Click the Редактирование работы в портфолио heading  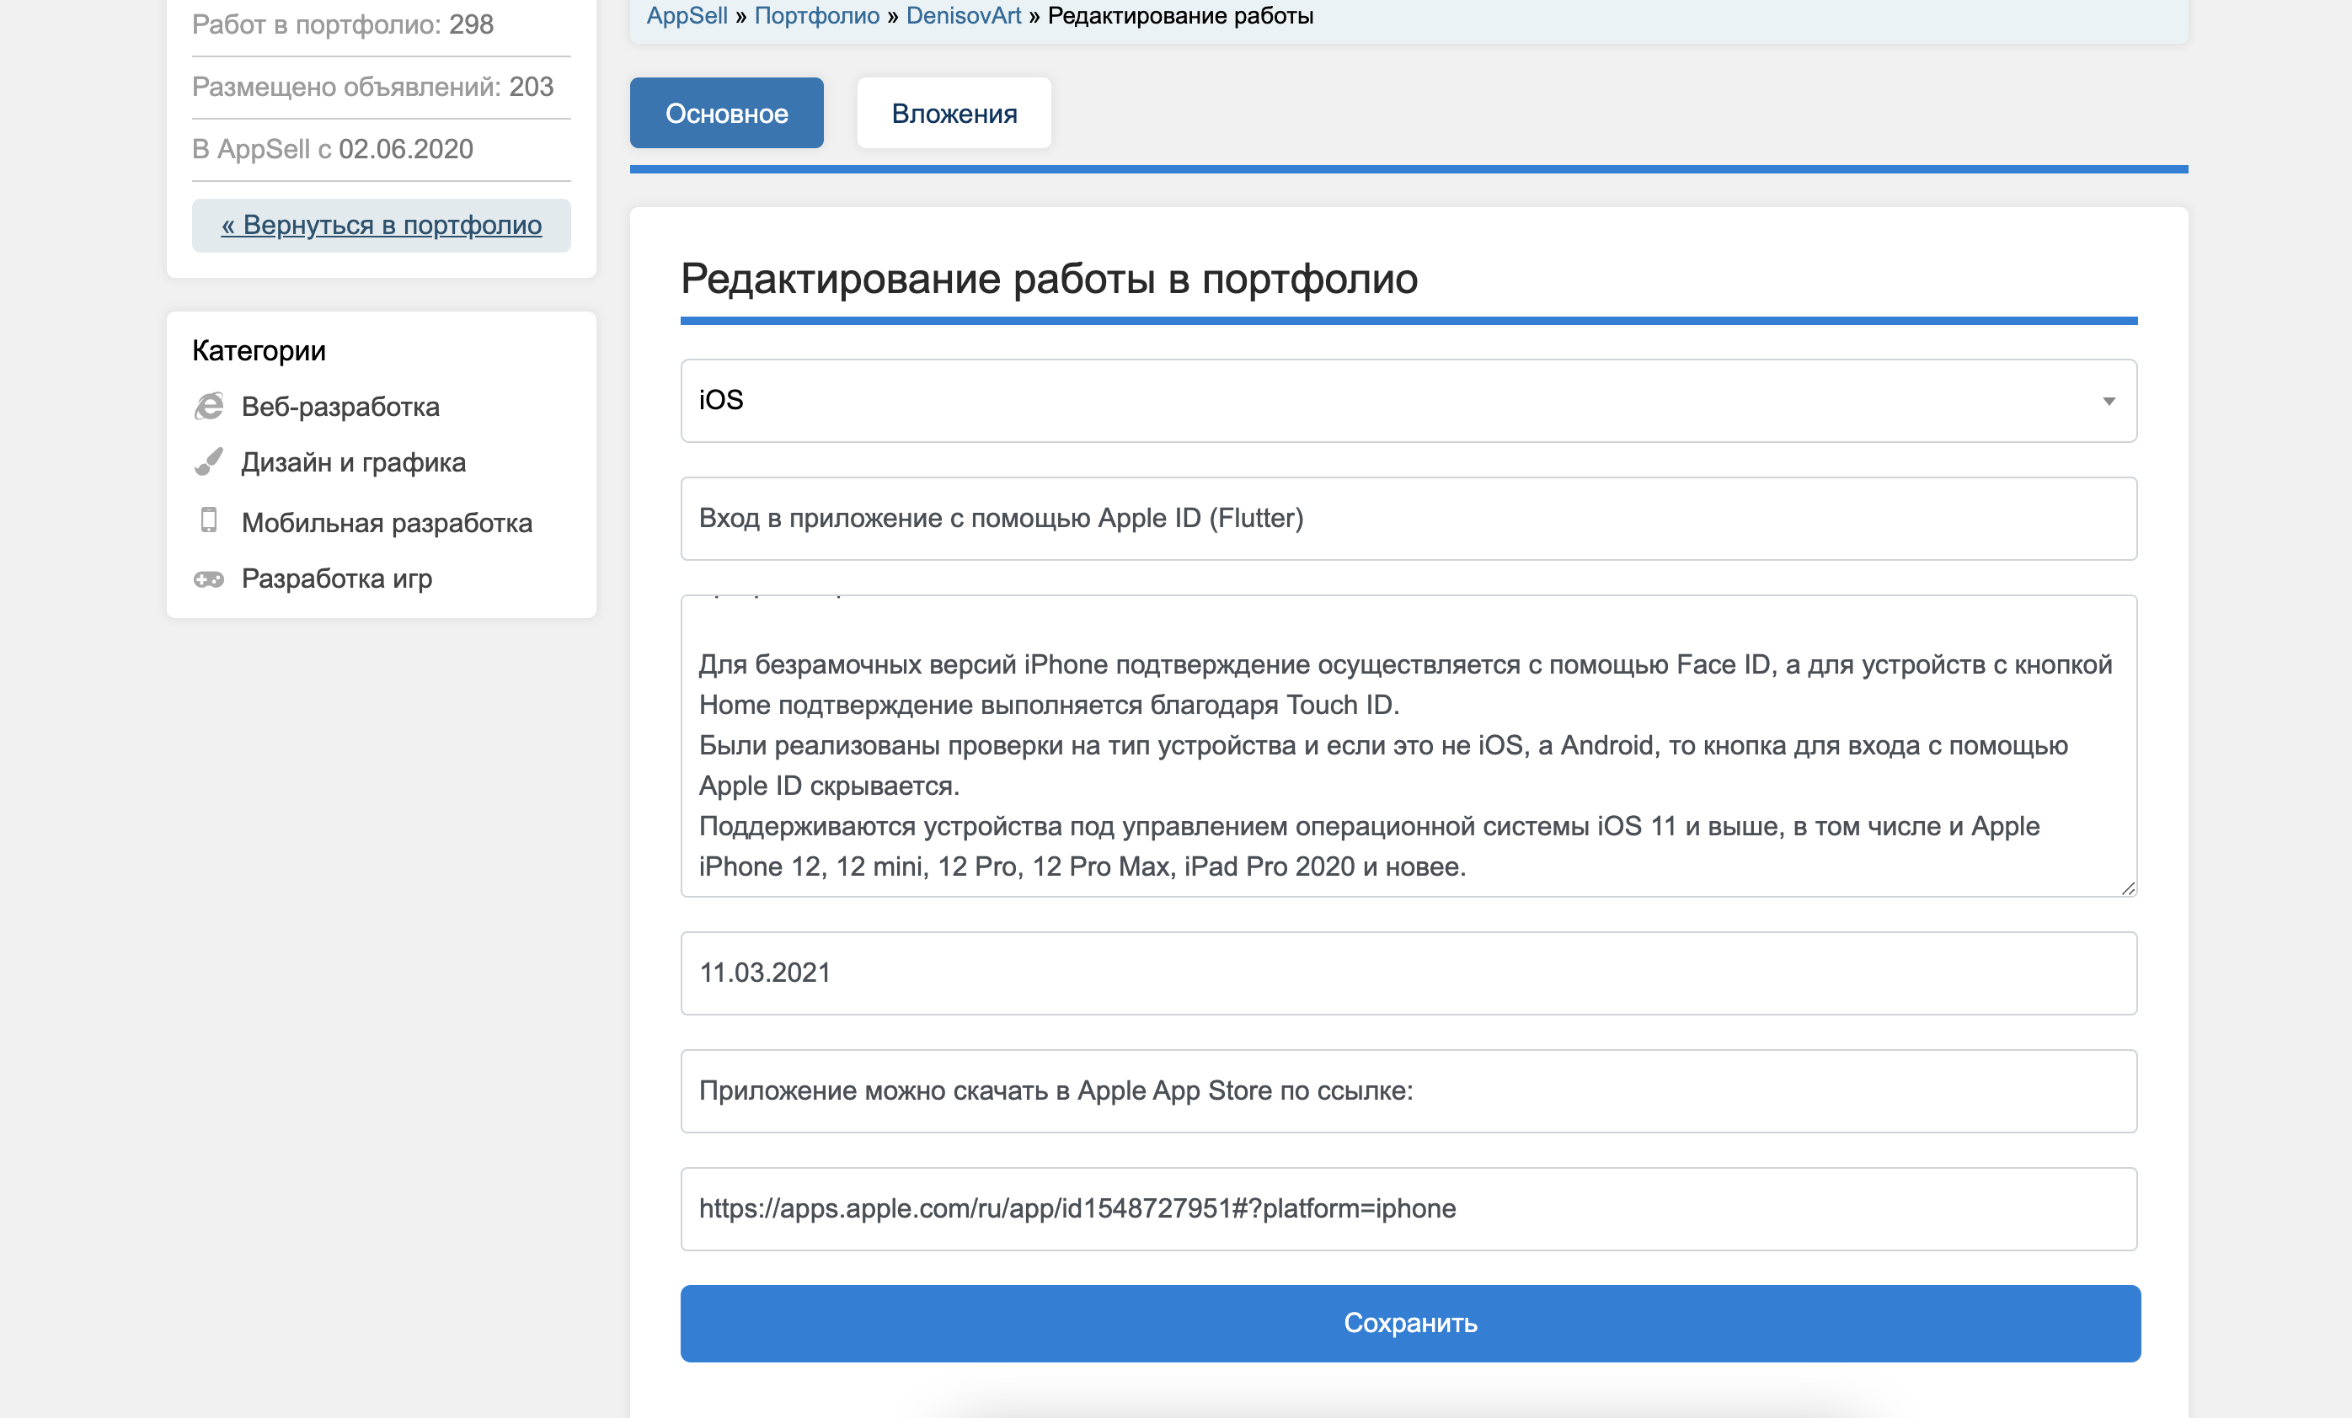[x=1048, y=280]
